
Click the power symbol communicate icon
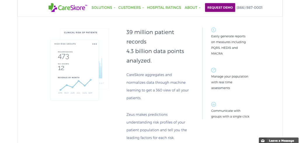[x=213, y=104]
